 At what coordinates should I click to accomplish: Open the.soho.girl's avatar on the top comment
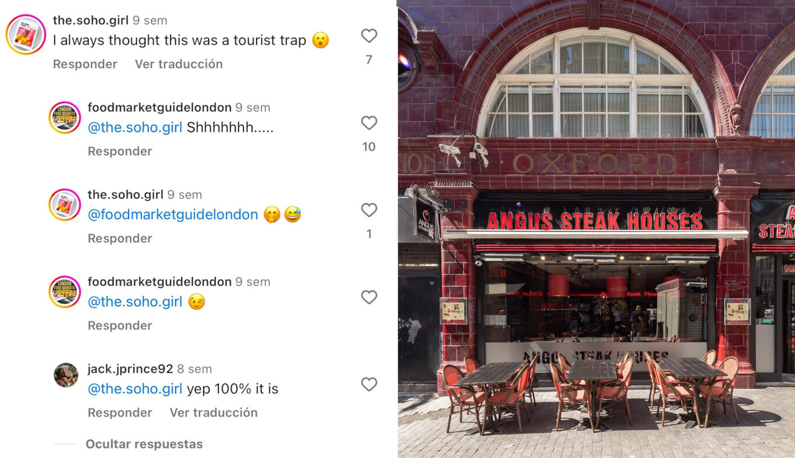[26, 34]
